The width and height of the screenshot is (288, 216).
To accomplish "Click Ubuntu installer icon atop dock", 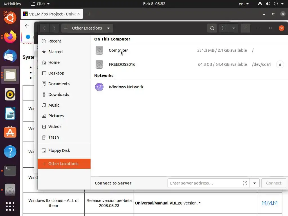I will click(x=10, y=17).
